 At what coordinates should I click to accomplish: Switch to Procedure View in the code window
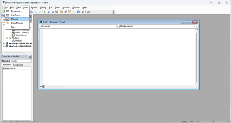pyautogui.click(x=41, y=86)
